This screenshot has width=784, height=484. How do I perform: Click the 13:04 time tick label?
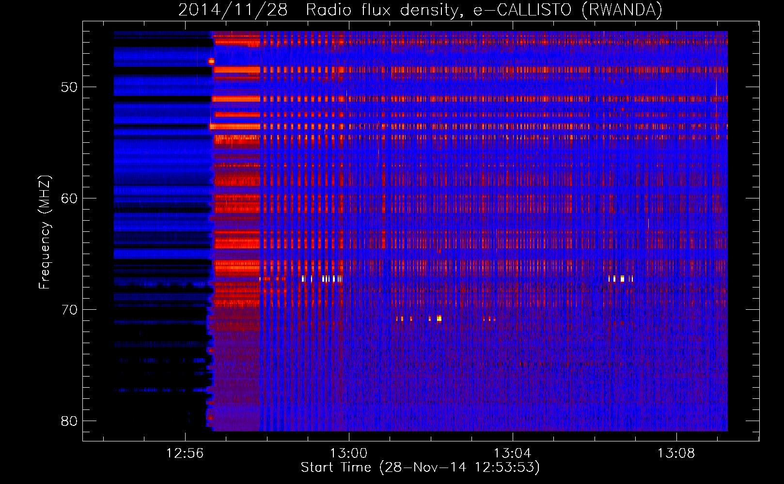pos(512,454)
